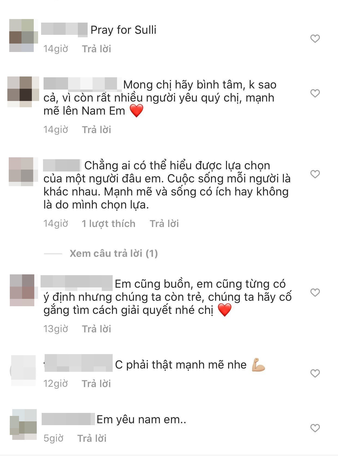This screenshot has width=338, height=457.
Task: Open avatar of 'Chẳng ai có thể hiểu' commenter
Action: pos(21,171)
